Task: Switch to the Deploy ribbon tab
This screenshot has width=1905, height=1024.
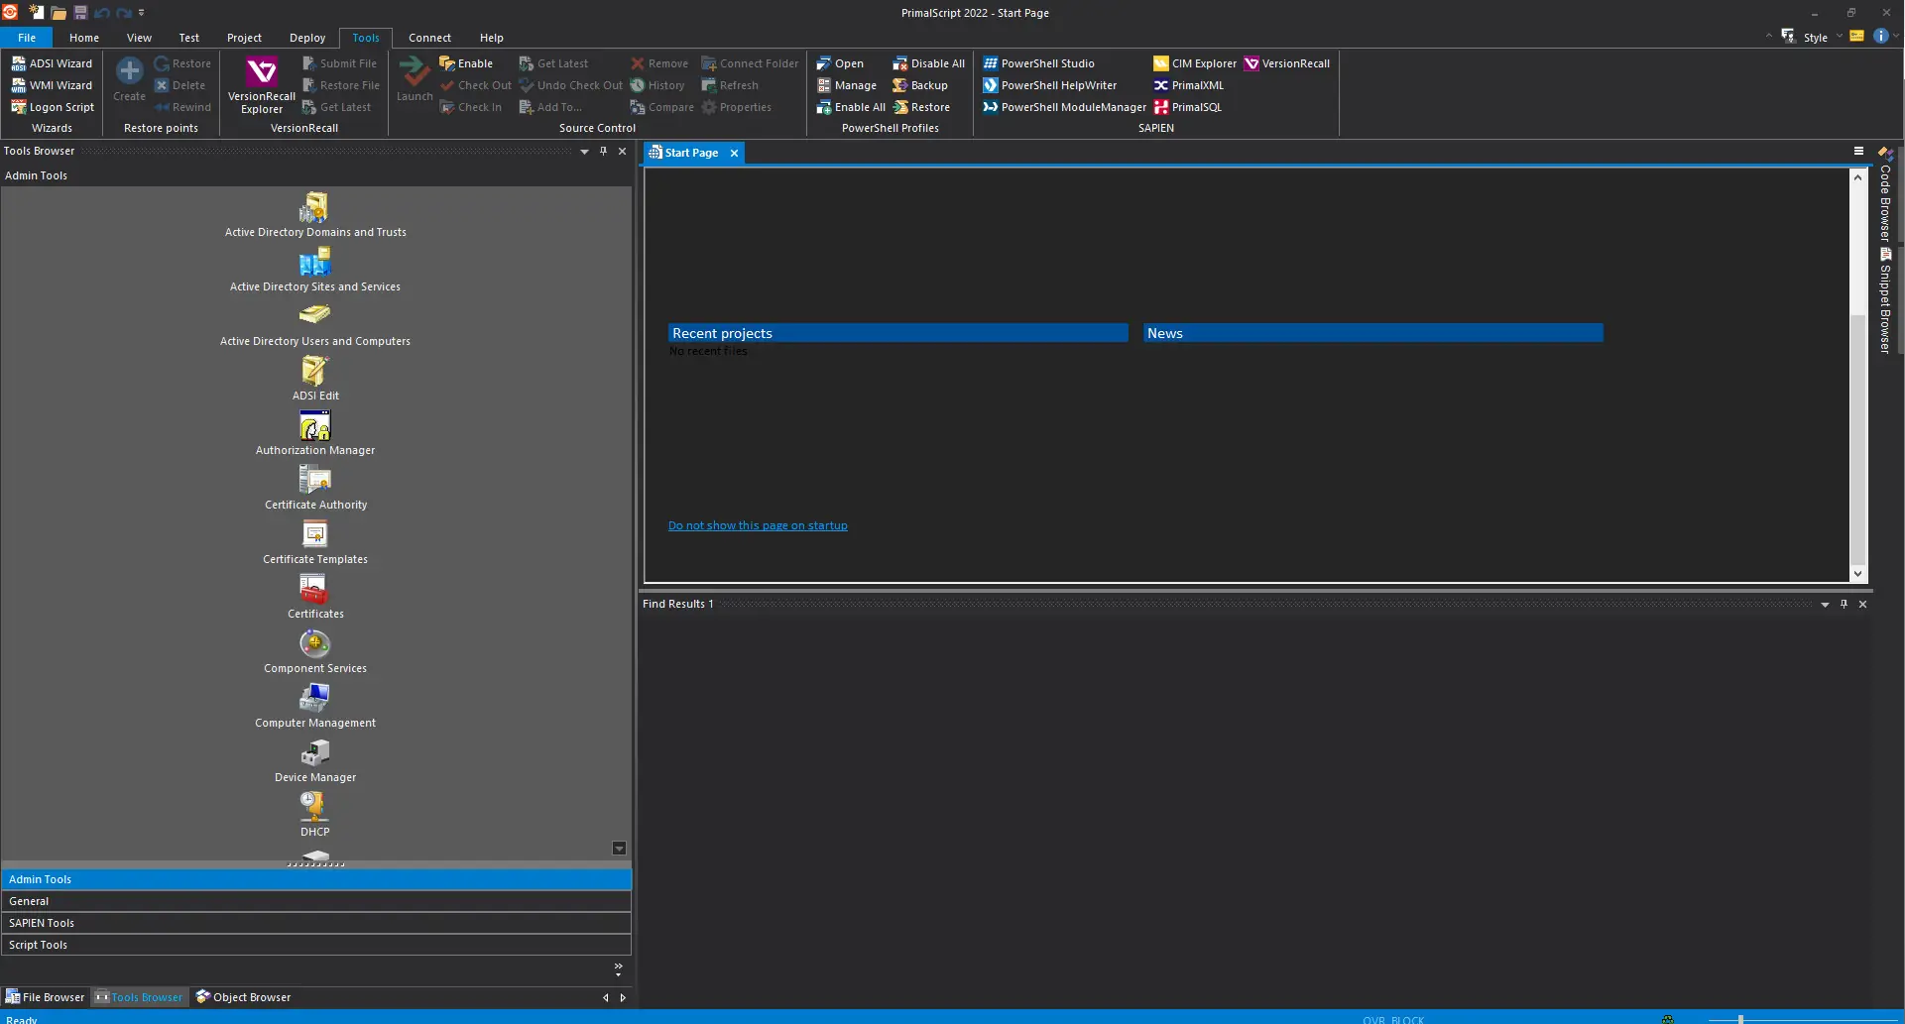Action: (x=307, y=38)
